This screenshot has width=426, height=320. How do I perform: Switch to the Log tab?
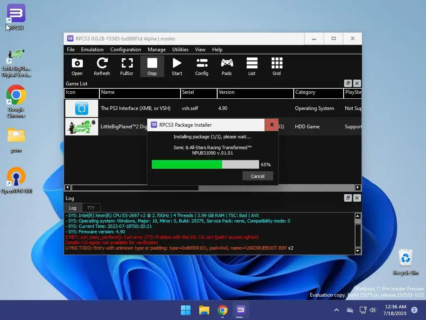(x=72, y=208)
